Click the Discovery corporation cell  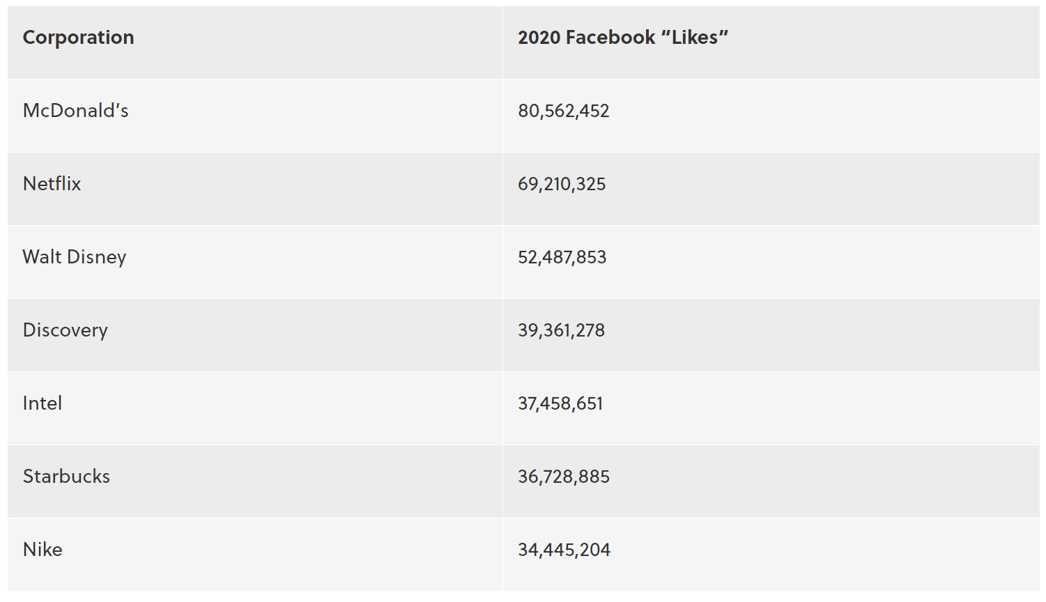pos(65,330)
